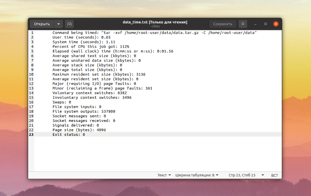Create a new document tab icon

[69, 24]
